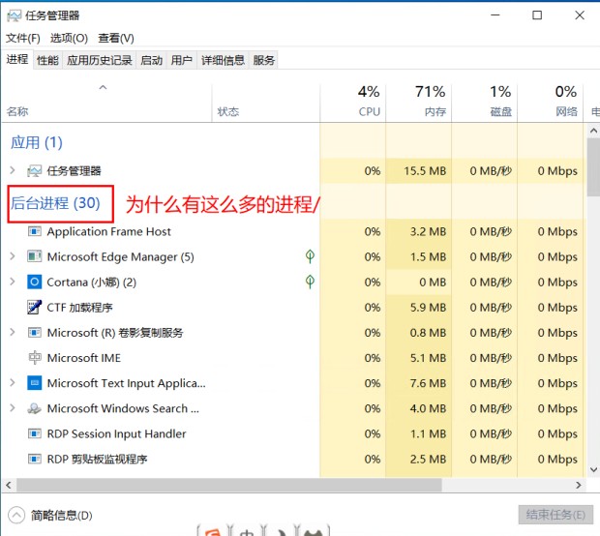Select the CTF 加载程序 process name
The height and width of the screenshot is (536, 600).
[x=79, y=308]
